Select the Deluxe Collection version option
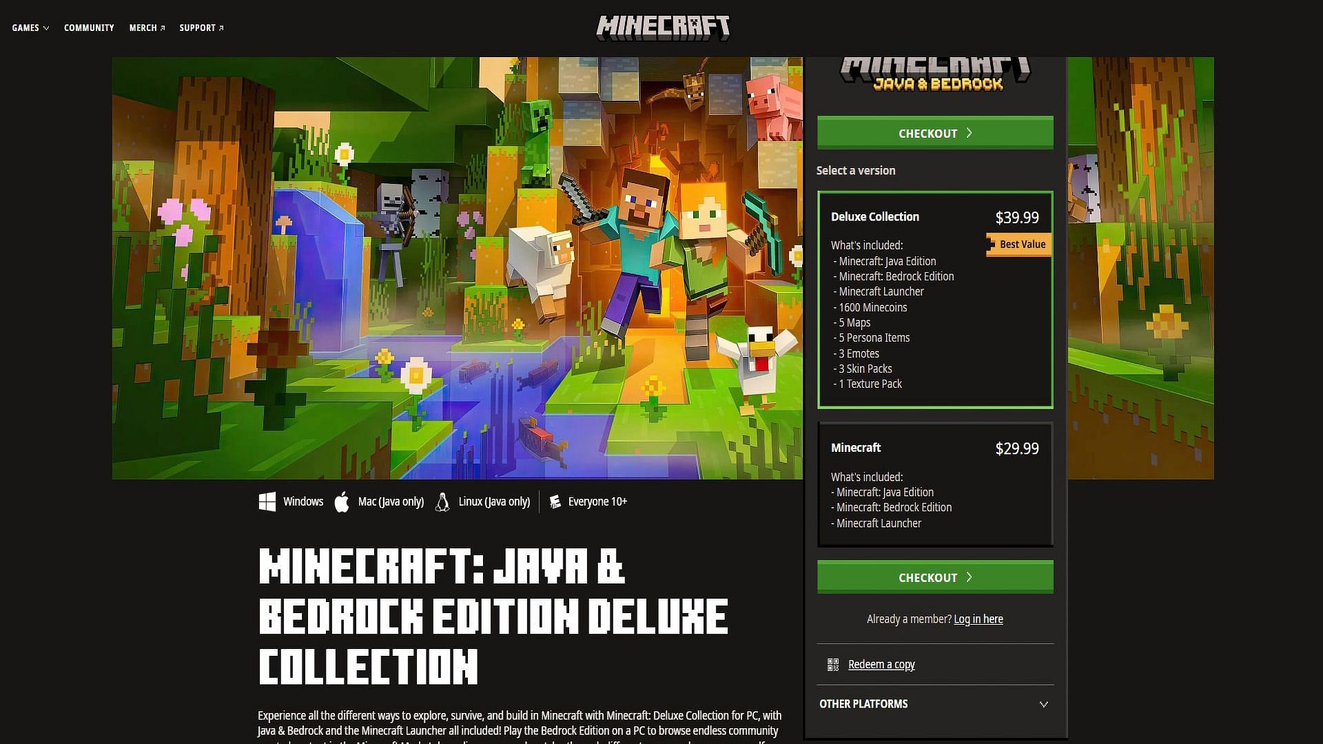 click(x=934, y=300)
